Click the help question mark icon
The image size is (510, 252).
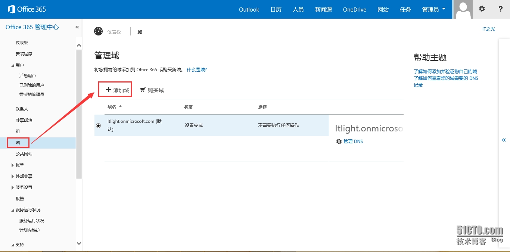pos(501,9)
